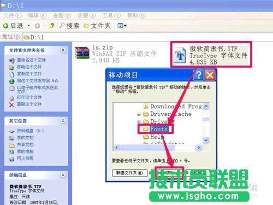Open My Documents (我的文档) link
273x205 pixels.
(x=25, y=138)
